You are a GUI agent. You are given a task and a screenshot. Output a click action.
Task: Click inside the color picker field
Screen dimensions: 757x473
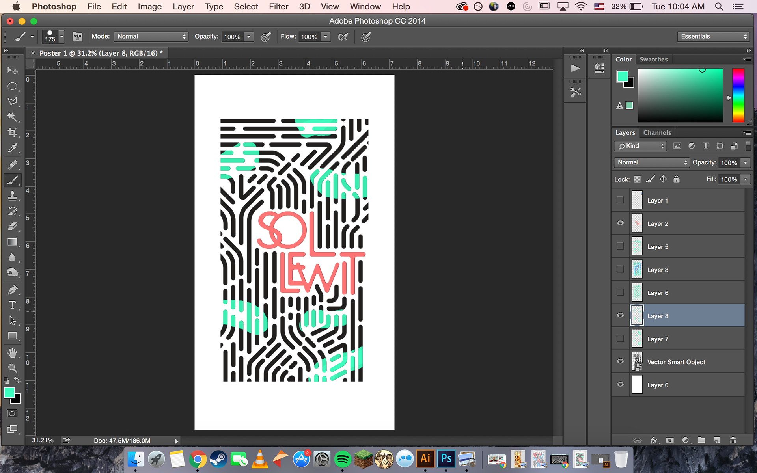(x=681, y=95)
